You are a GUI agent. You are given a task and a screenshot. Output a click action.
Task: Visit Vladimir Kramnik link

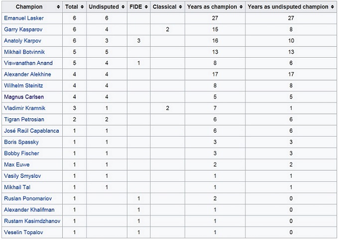coord(22,108)
